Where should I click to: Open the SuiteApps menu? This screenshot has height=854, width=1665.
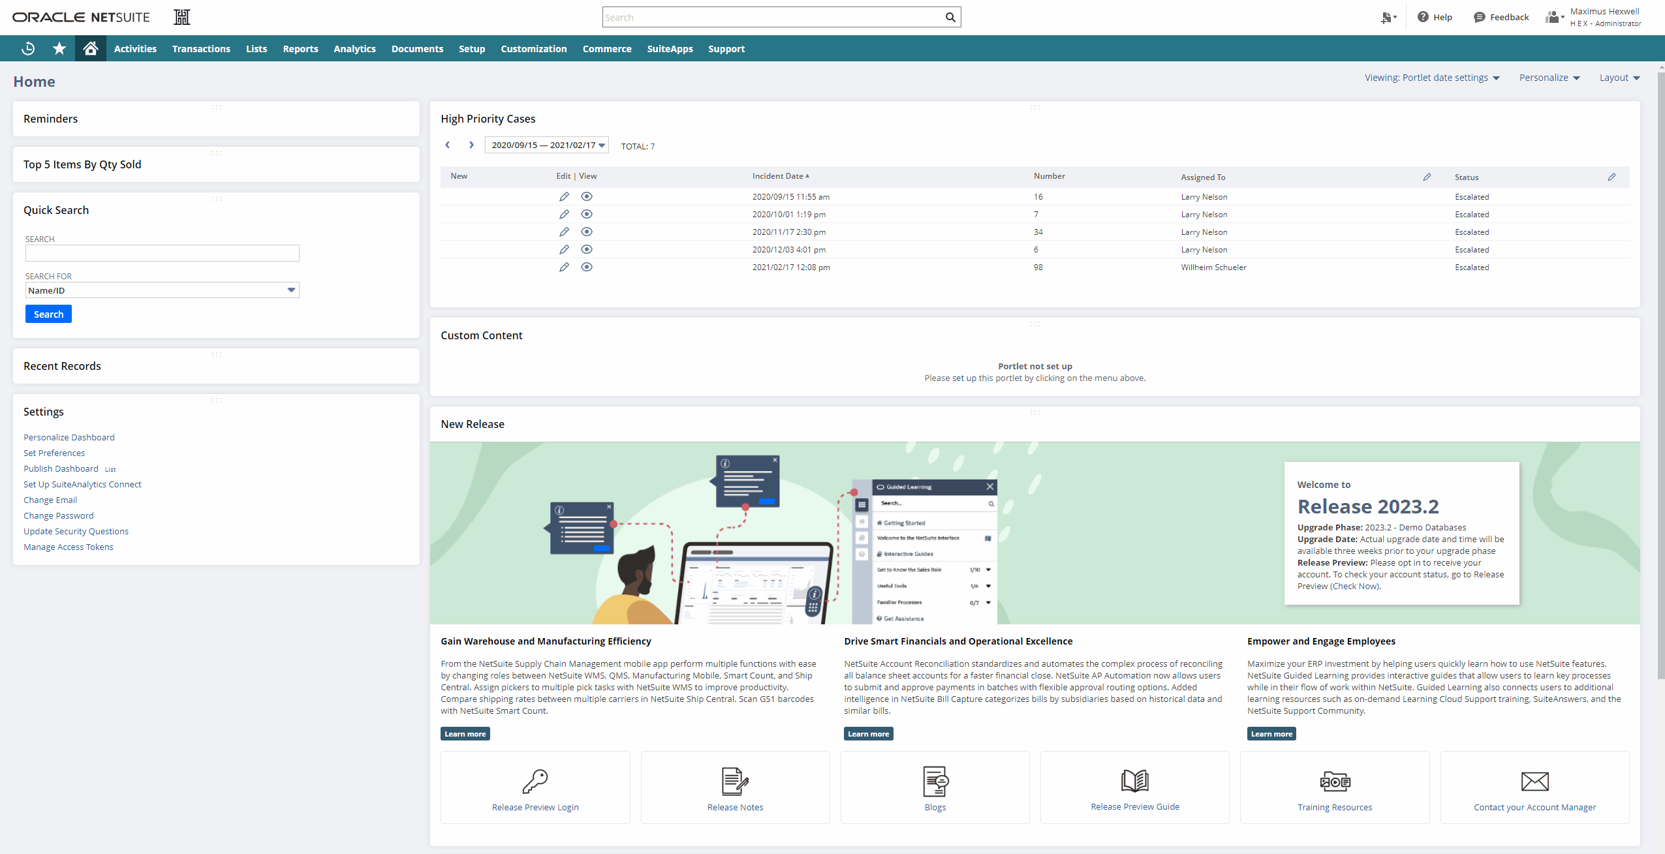click(x=670, y=49)
